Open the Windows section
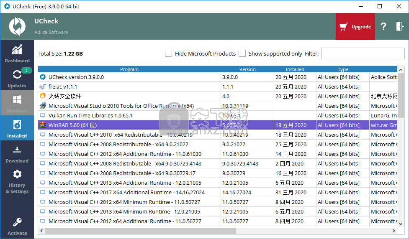The width and height of the screenshot is (409, 239). (x=17, y=103)
